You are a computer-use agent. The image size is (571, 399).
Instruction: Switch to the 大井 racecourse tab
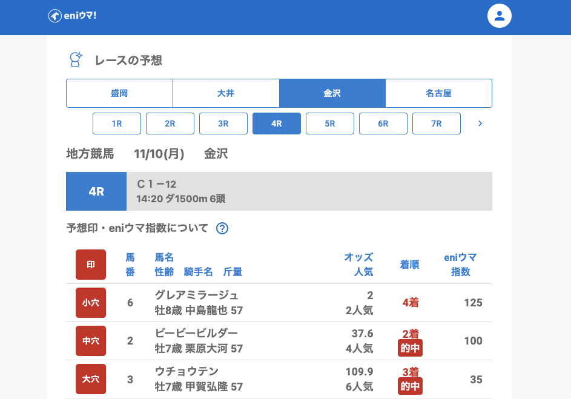click(x=226, y=93)
